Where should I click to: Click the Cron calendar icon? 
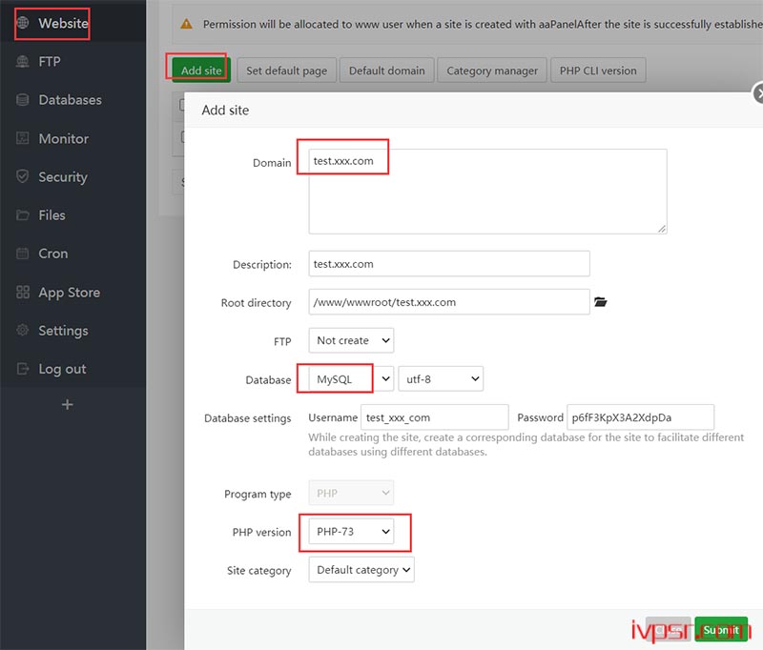coord(23,254)
